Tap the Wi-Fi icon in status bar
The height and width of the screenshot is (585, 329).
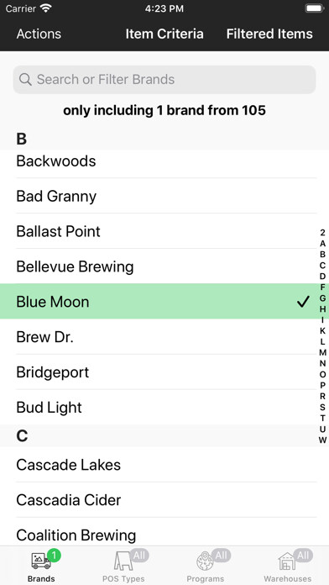46,8
